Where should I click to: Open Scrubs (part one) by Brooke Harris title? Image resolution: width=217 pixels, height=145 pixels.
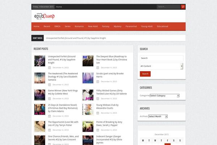110,75
